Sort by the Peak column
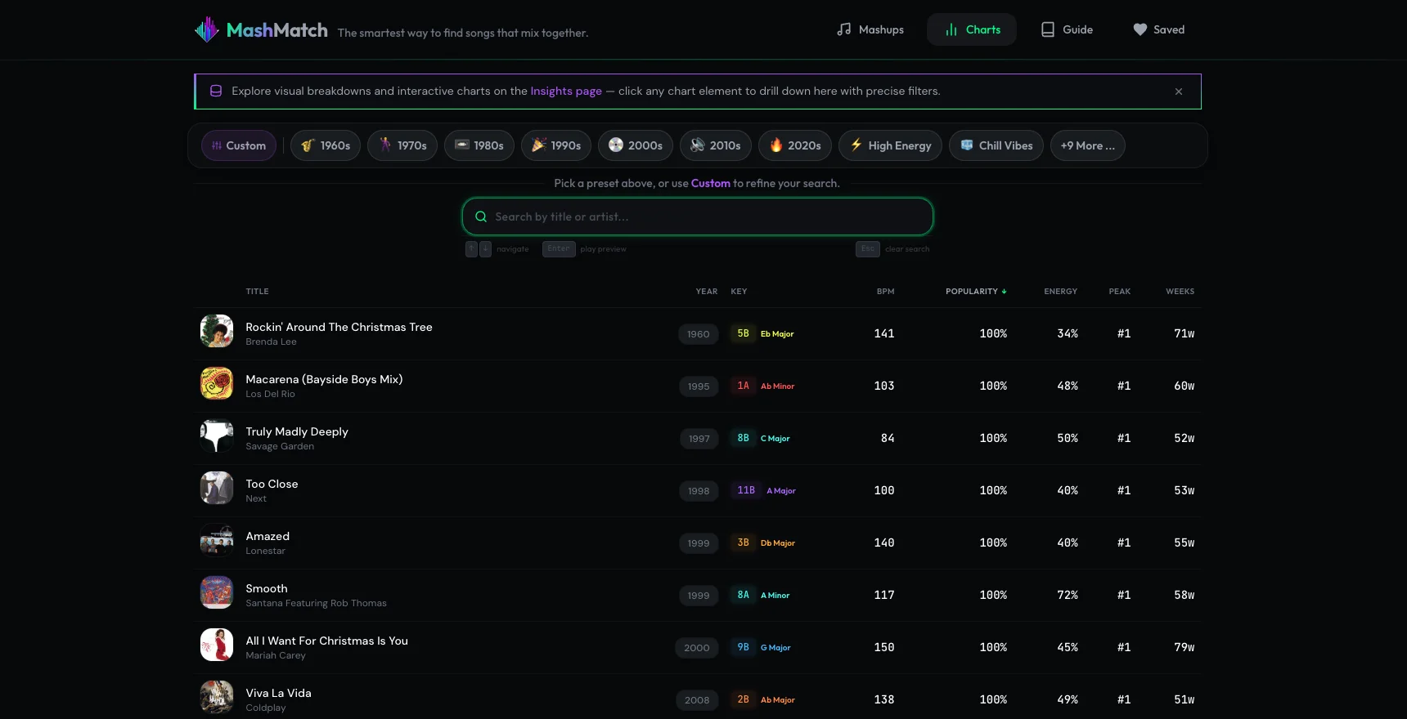1407x719 pixels. tap(1120, 292)
